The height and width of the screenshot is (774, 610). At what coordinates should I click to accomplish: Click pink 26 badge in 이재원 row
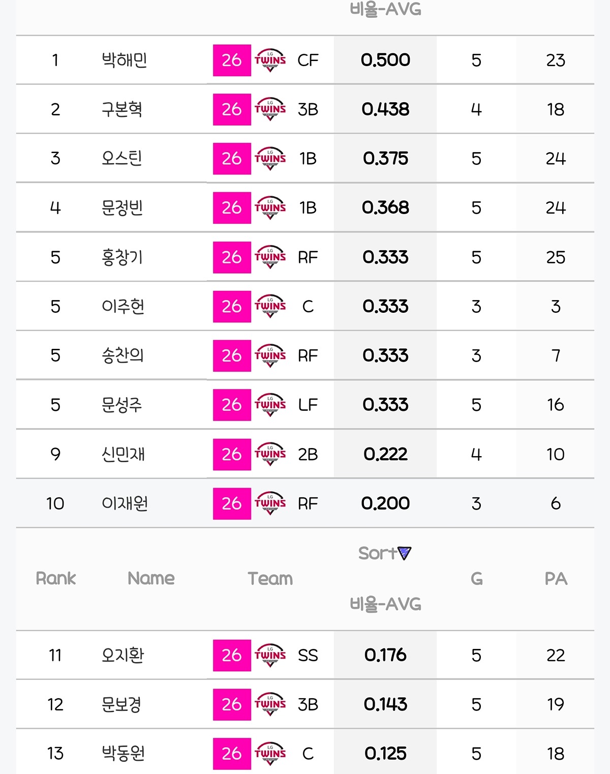[x=232, y=503]
